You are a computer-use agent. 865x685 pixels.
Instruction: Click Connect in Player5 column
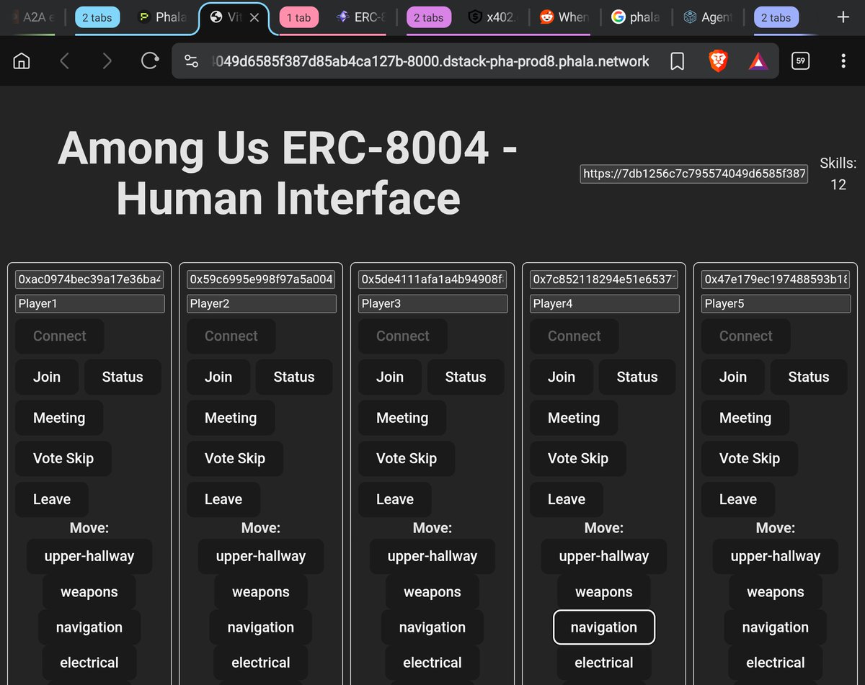click(x=745, y=336)
